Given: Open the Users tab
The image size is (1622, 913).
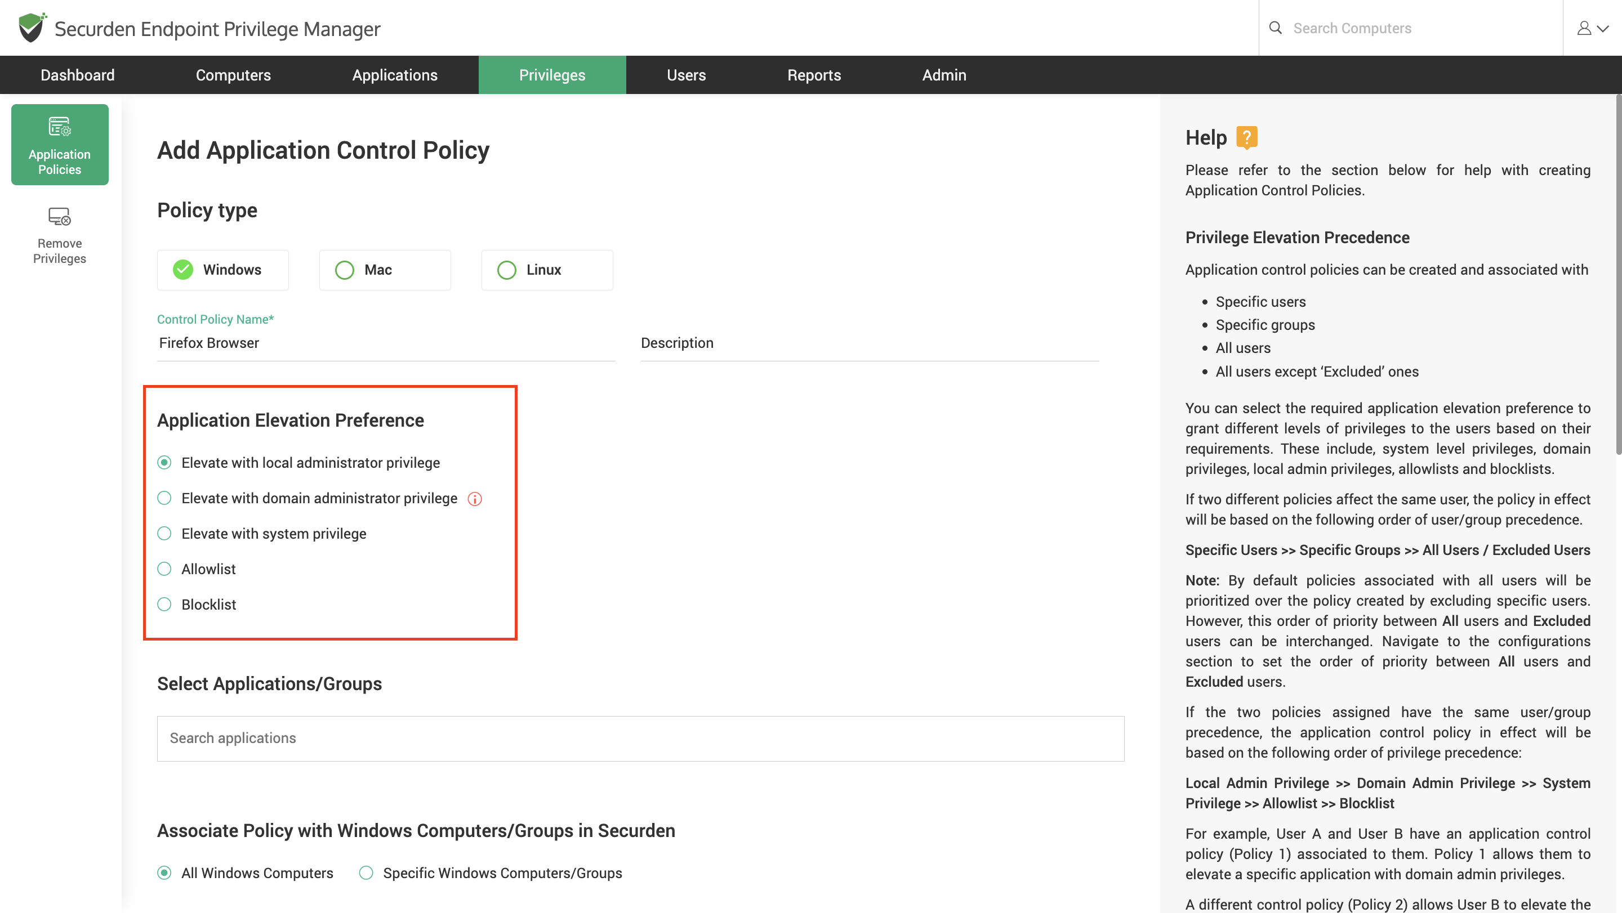Looking at the screenshot, I should coord(687,75).
